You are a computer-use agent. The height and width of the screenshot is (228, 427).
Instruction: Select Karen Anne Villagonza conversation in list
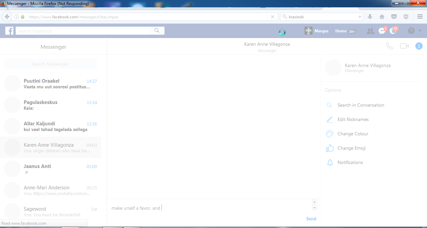pyautogui.click(x=50, y=148)
